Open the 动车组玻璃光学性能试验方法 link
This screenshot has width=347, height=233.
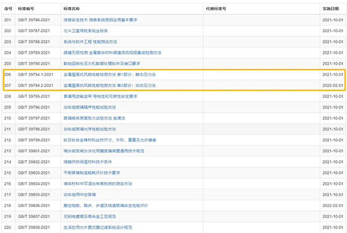(89, 129)
